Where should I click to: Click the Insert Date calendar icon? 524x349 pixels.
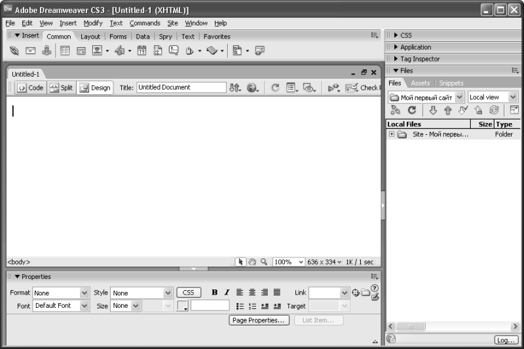click(x=141, y=50)
